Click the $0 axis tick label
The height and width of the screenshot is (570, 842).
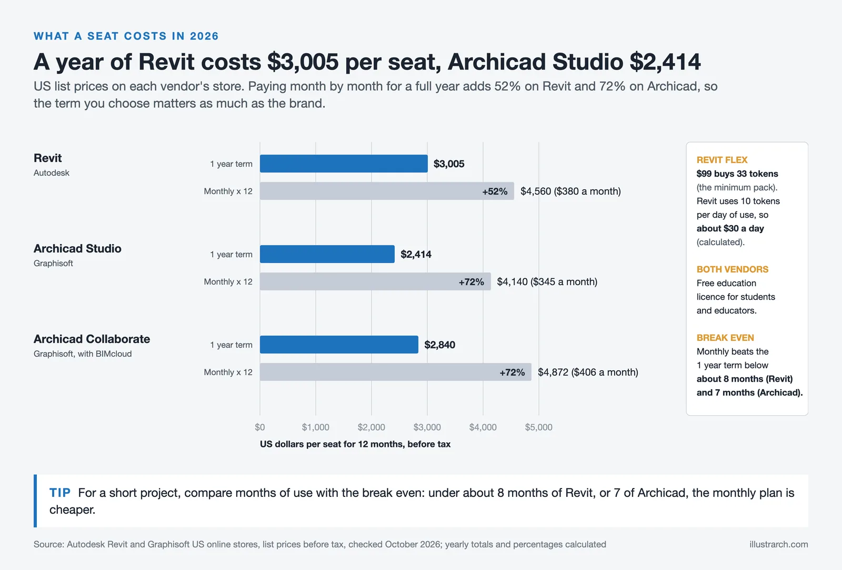[260, 427]
